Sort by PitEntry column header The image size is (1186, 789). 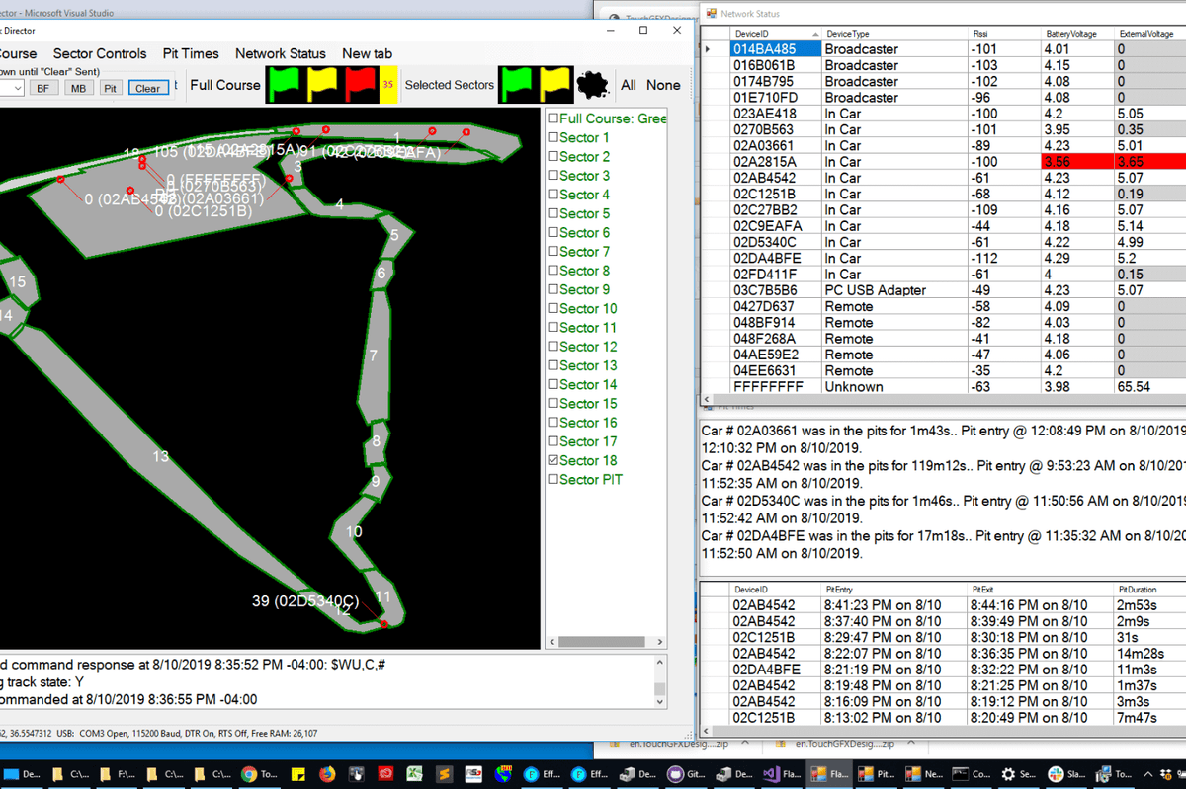[895, 589]
